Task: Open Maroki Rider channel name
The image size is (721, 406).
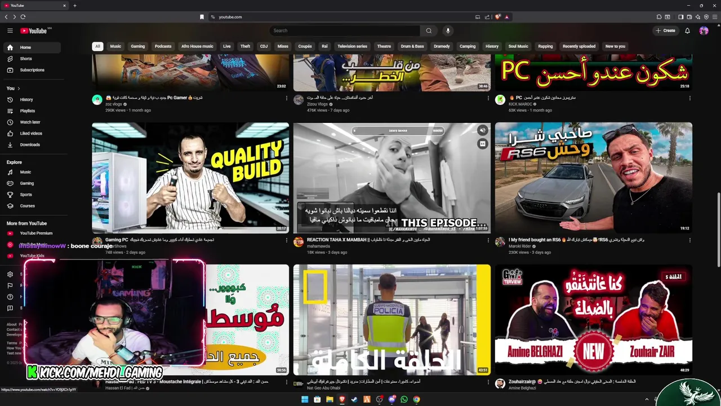Action: tap(520, 246)
